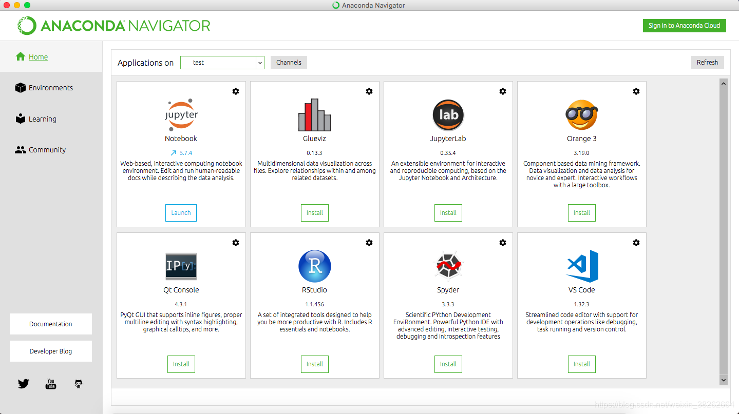
Task: Click the scrollbar down arrow
Action: point(724,380)
